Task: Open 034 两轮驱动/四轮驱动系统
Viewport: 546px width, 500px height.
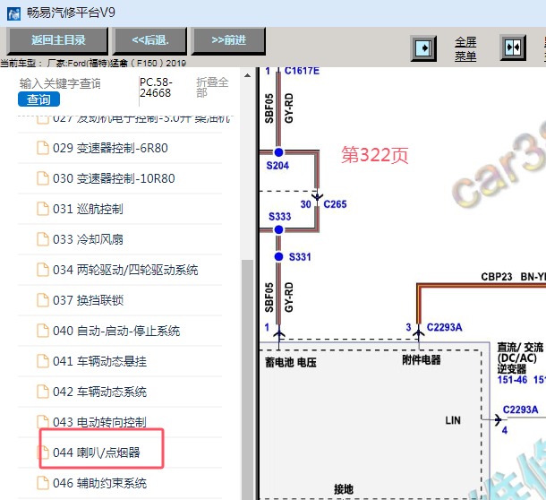Action: tap(125, 270)
